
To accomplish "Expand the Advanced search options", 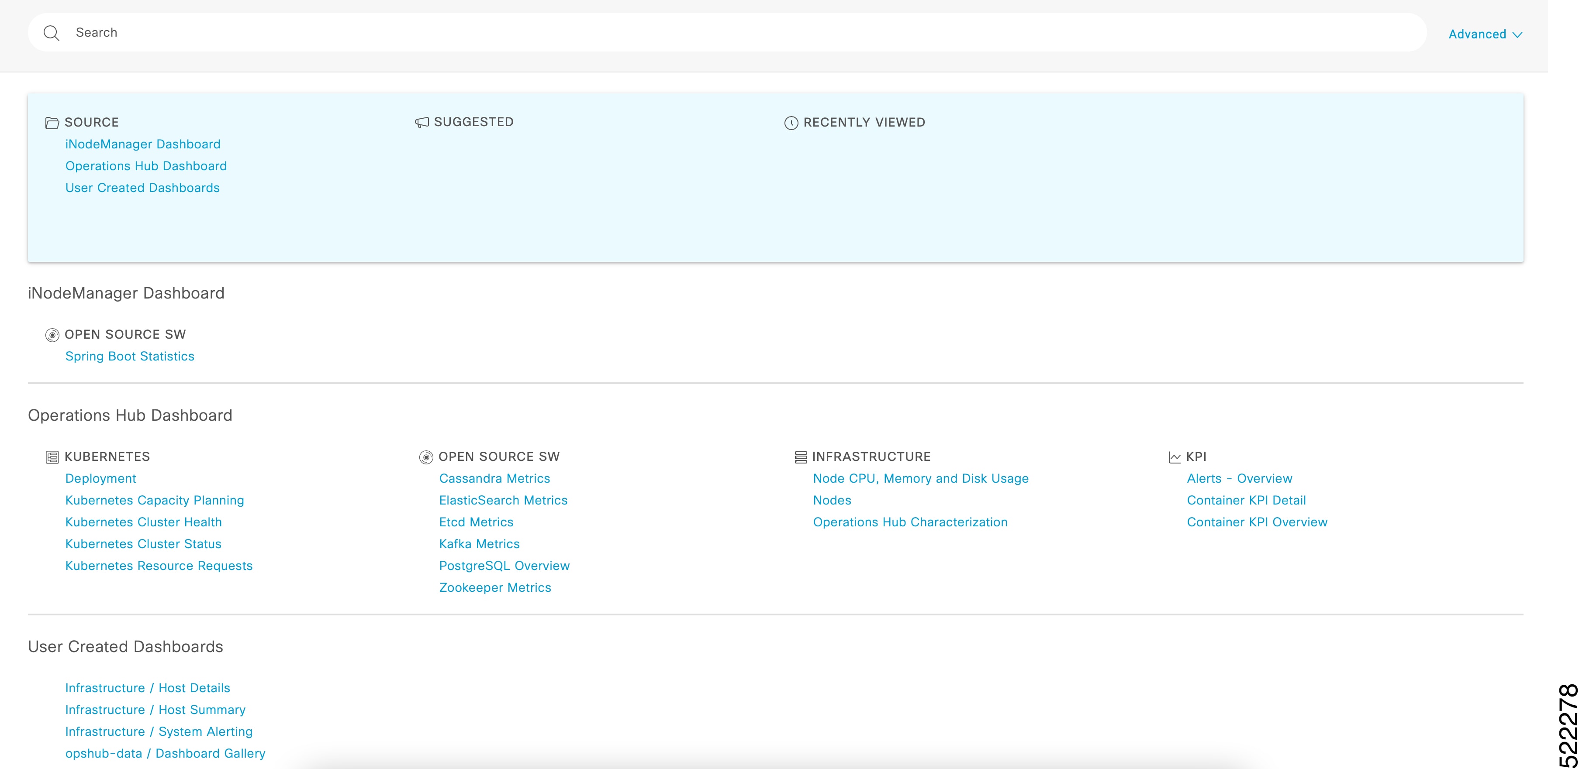I will [x=1485, y=34].
